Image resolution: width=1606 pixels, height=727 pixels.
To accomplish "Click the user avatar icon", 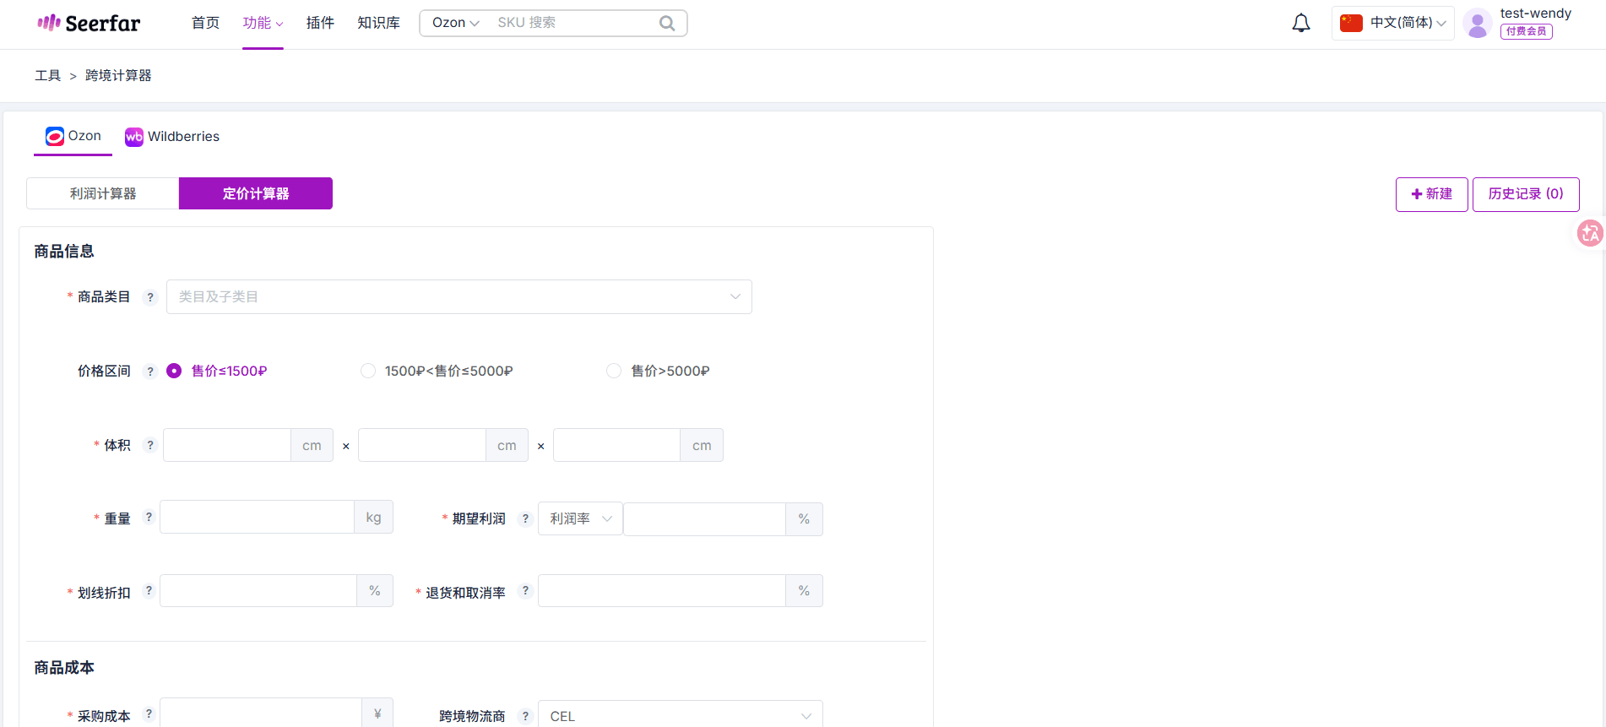I will coord(1478,24).
